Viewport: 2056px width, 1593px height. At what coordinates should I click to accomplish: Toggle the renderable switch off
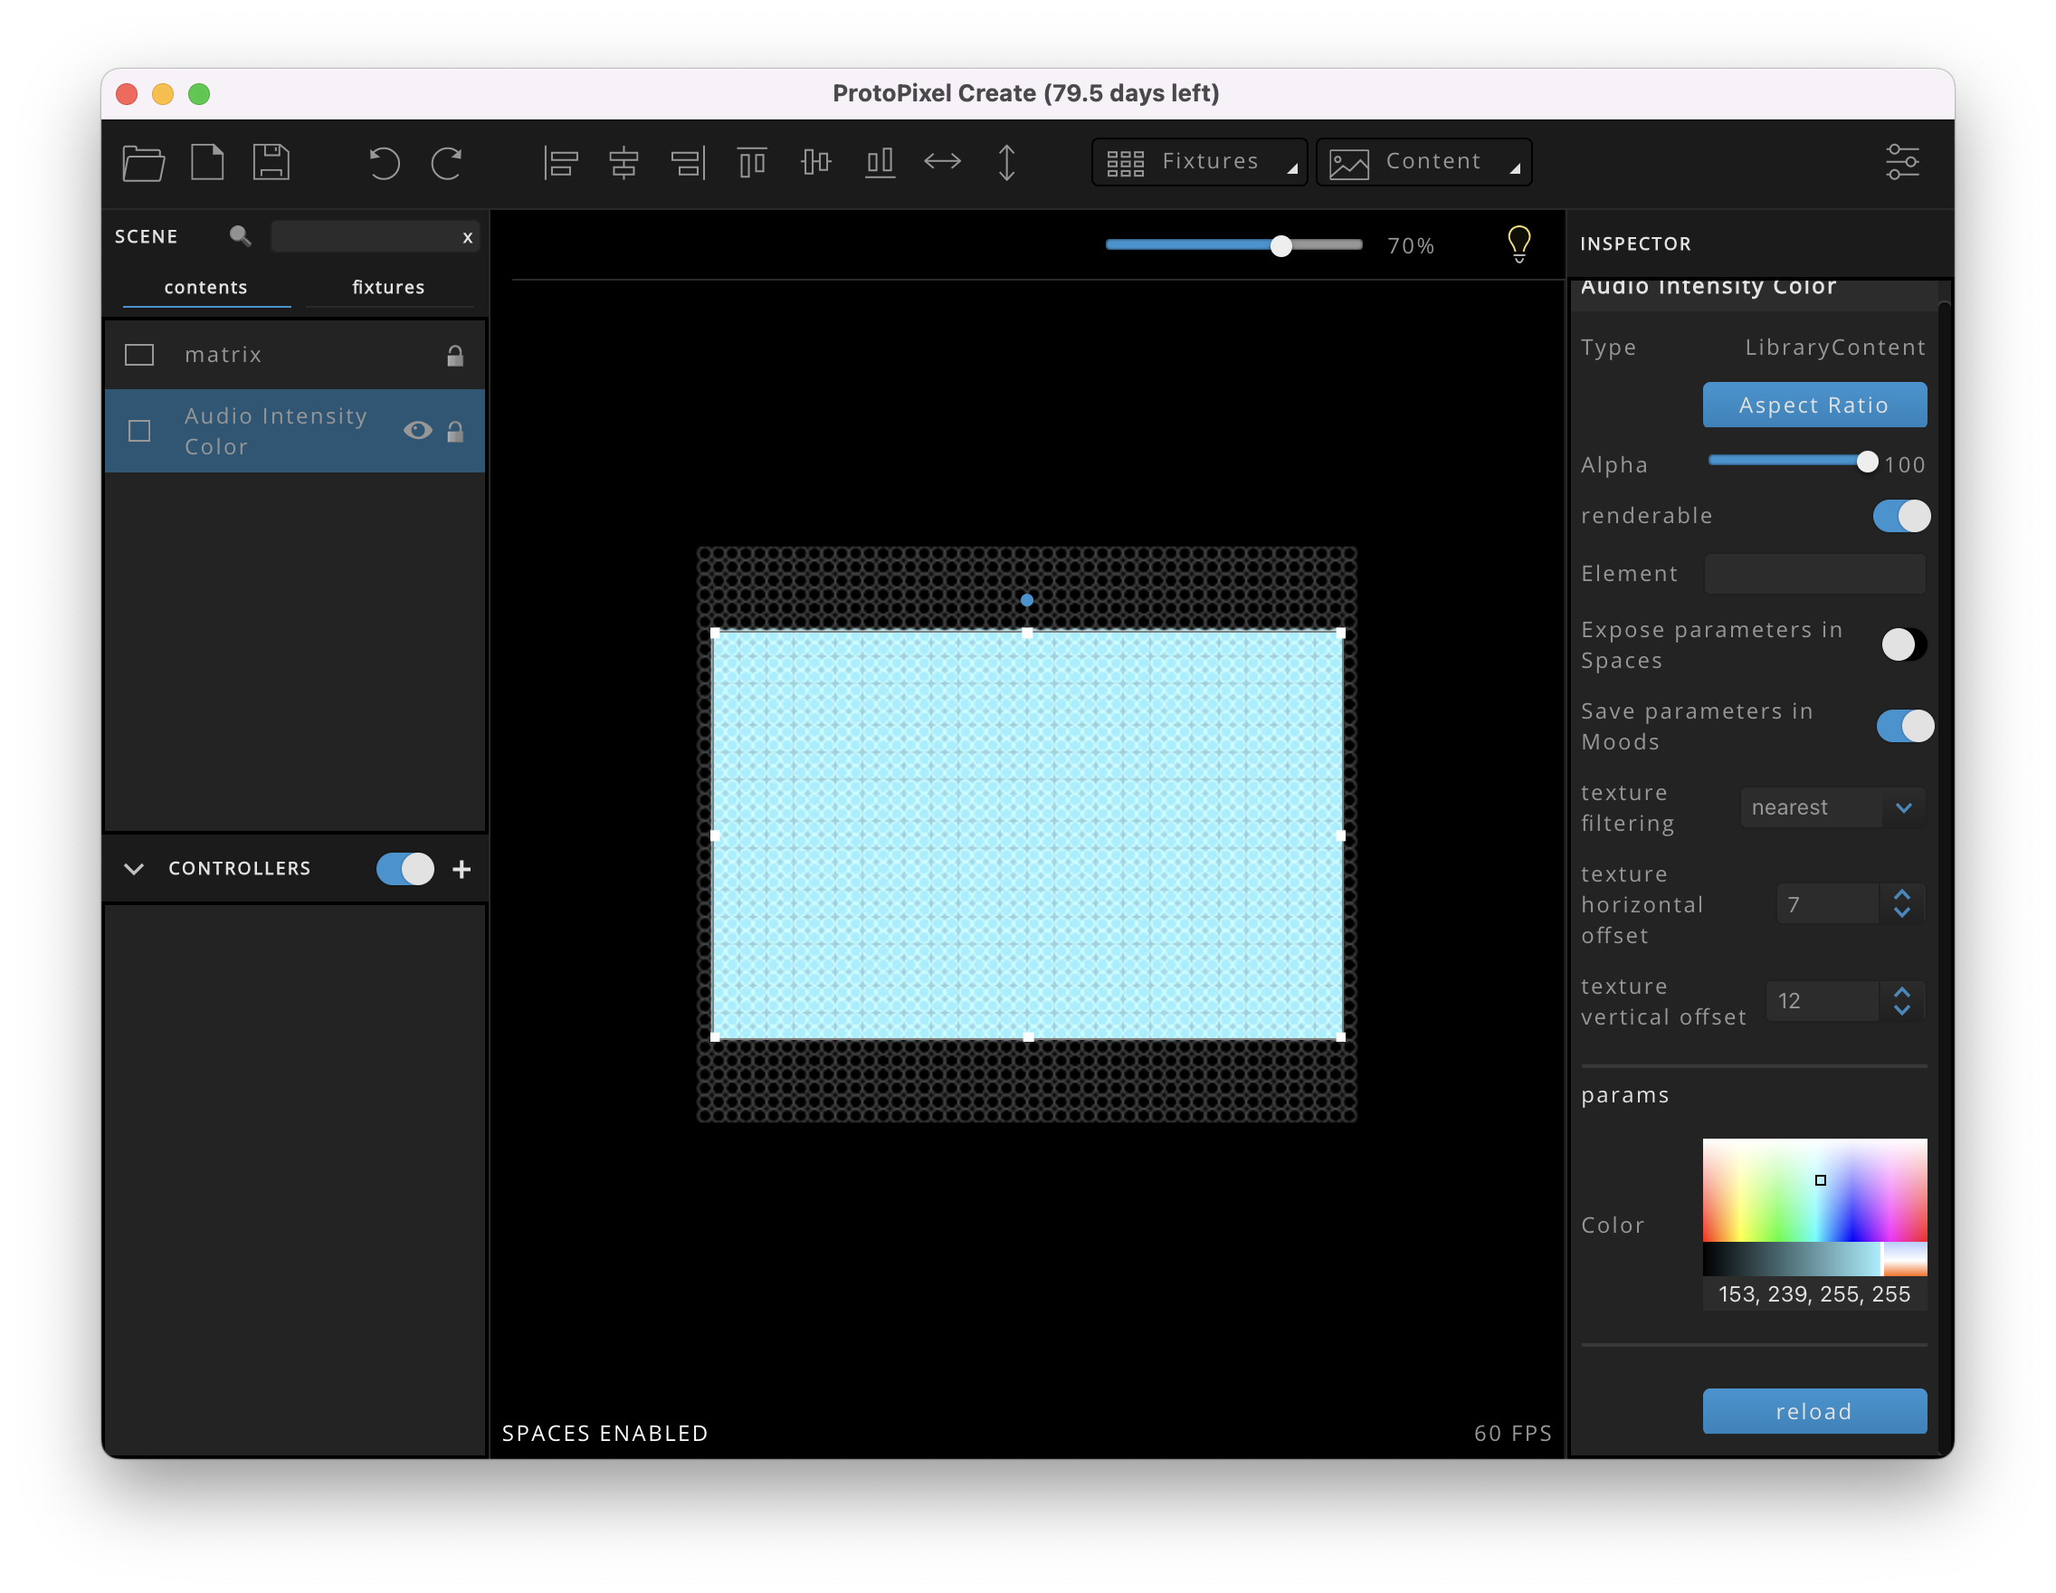coord(1900,516)
